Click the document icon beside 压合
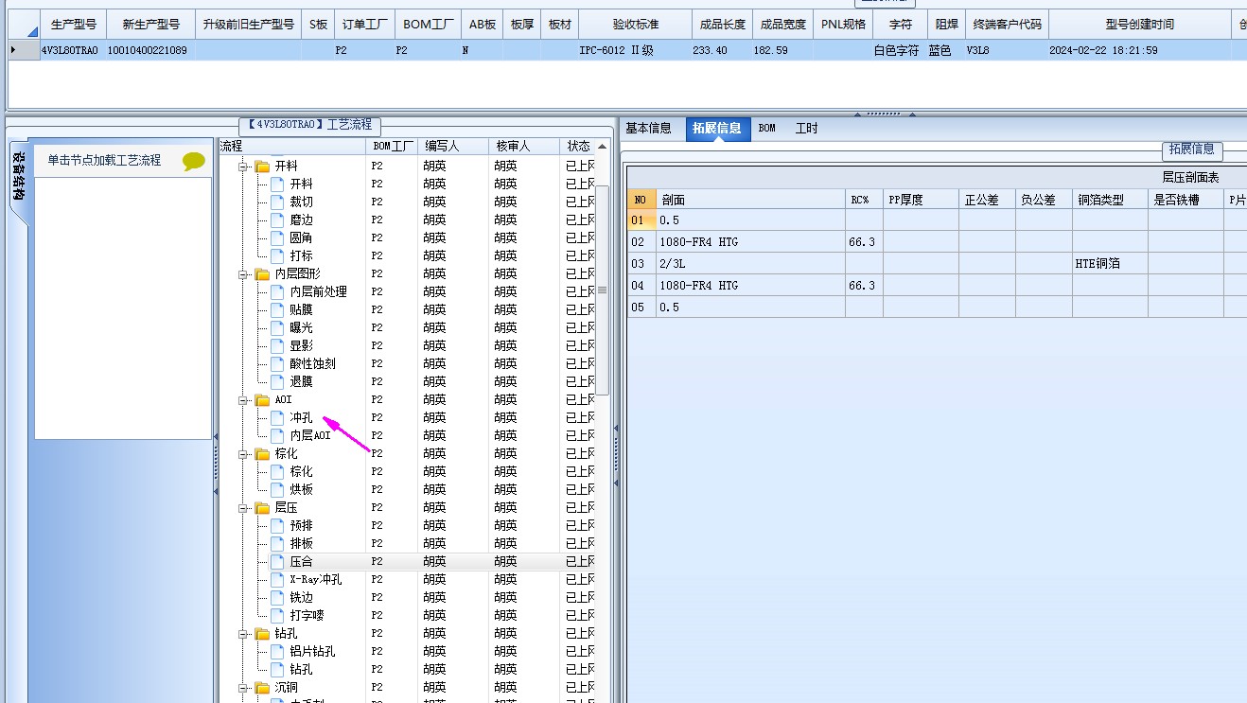The width and height of the screenshot is (1247, 703). (x=277, y=561)
